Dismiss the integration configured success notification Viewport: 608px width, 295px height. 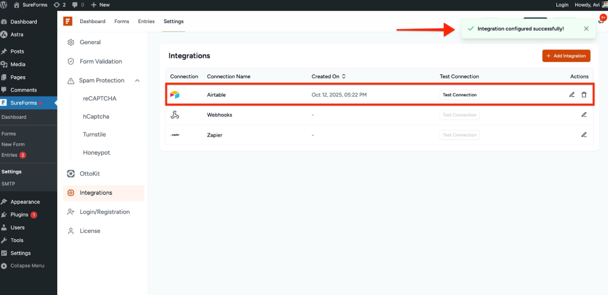586,28
